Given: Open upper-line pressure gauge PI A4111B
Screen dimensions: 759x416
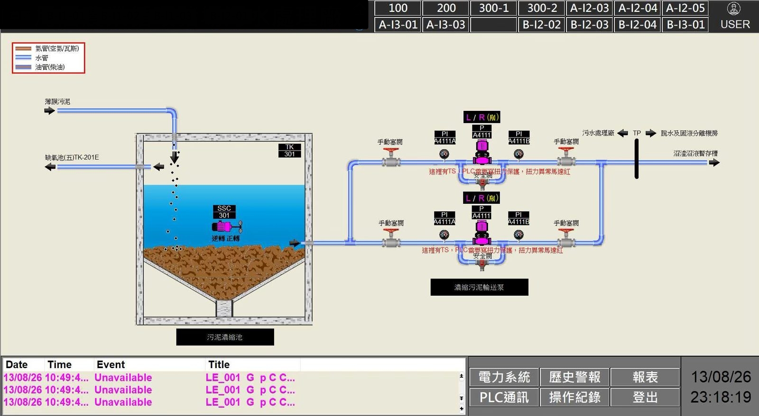Looking at the screenshot, I should tap(518, 154).
